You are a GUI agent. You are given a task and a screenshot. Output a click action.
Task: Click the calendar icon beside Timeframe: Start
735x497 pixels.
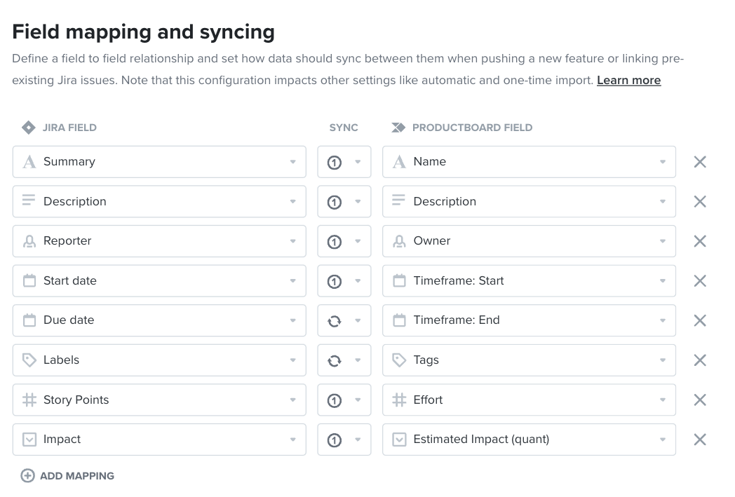[x=399, y=280]
